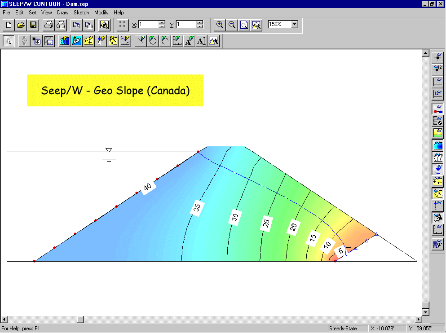Open the 150% zoom level dropdown
This screenshot has height=333, width=446.
click(x=295, y=25)
